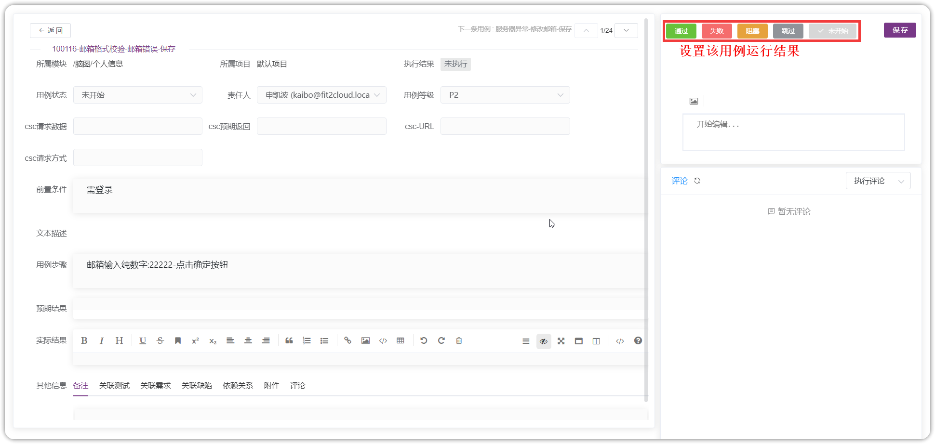Viewport: 935px width, 444px height.
Task: Insert a hyperlink via the link icon
Action: [347, 341]
